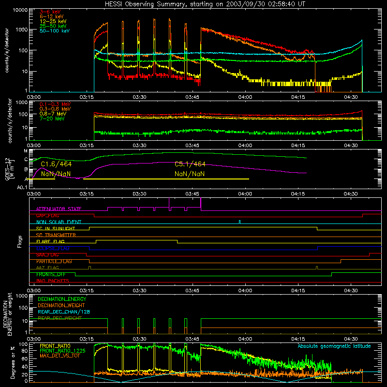Select the red "3-6 keV" legend label
Image resolution: width=387 pixels, height=387 pixels.
coord(50,12)
